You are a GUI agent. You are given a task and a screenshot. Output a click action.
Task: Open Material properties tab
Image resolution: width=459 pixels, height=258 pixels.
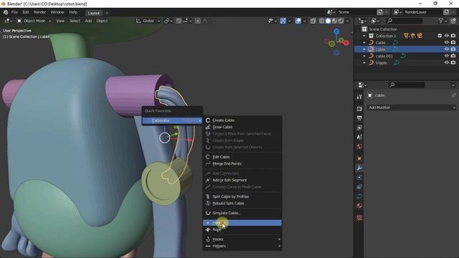click(x=359, y=206)
